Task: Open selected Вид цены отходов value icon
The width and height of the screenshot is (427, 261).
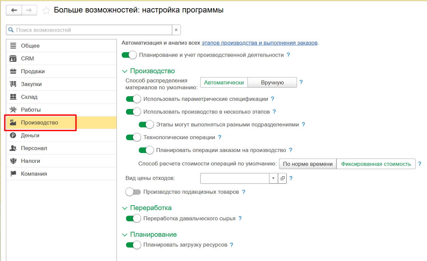Action: pyautogui.click(x=282, y=178)
